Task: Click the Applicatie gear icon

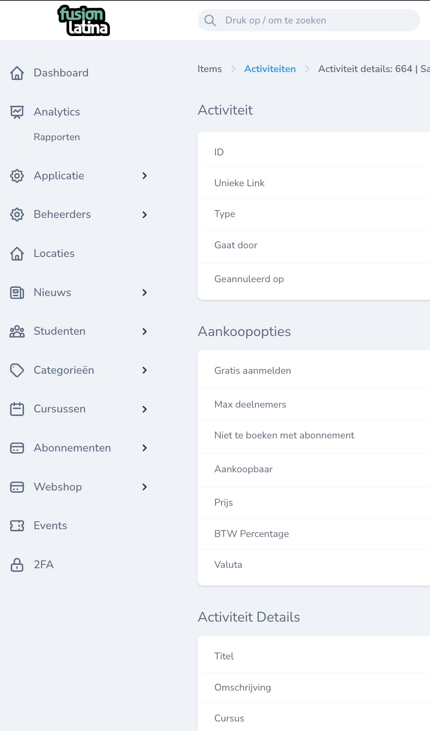Action: (x=17, y=176)
